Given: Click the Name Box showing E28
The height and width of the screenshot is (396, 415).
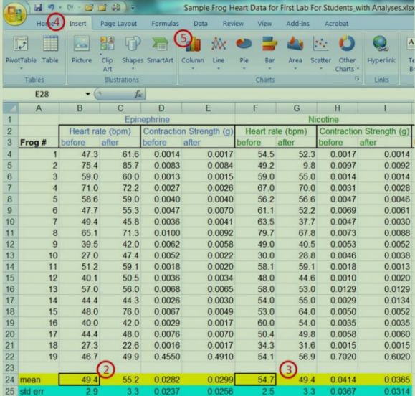Looking at the screenshot, I should (42, 94).
